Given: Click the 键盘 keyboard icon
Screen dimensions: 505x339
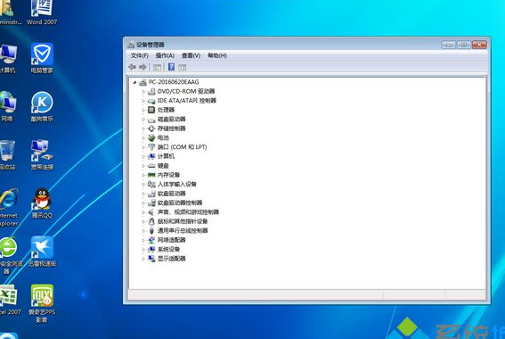Looking at the screenshot, I should pyautogui.click(x=151, y=166).
